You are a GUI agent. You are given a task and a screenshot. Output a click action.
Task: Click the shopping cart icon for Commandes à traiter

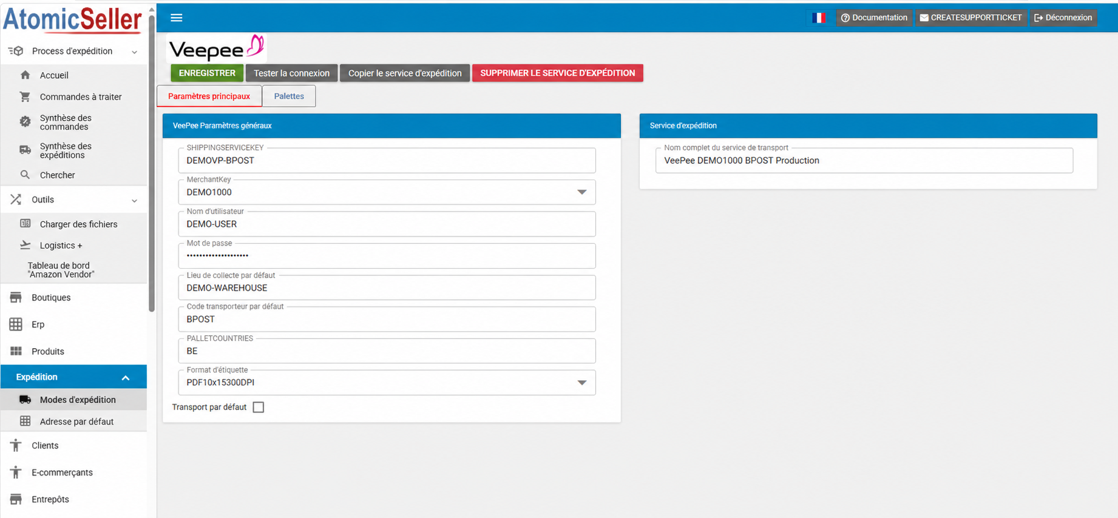(x=25, y=96)
